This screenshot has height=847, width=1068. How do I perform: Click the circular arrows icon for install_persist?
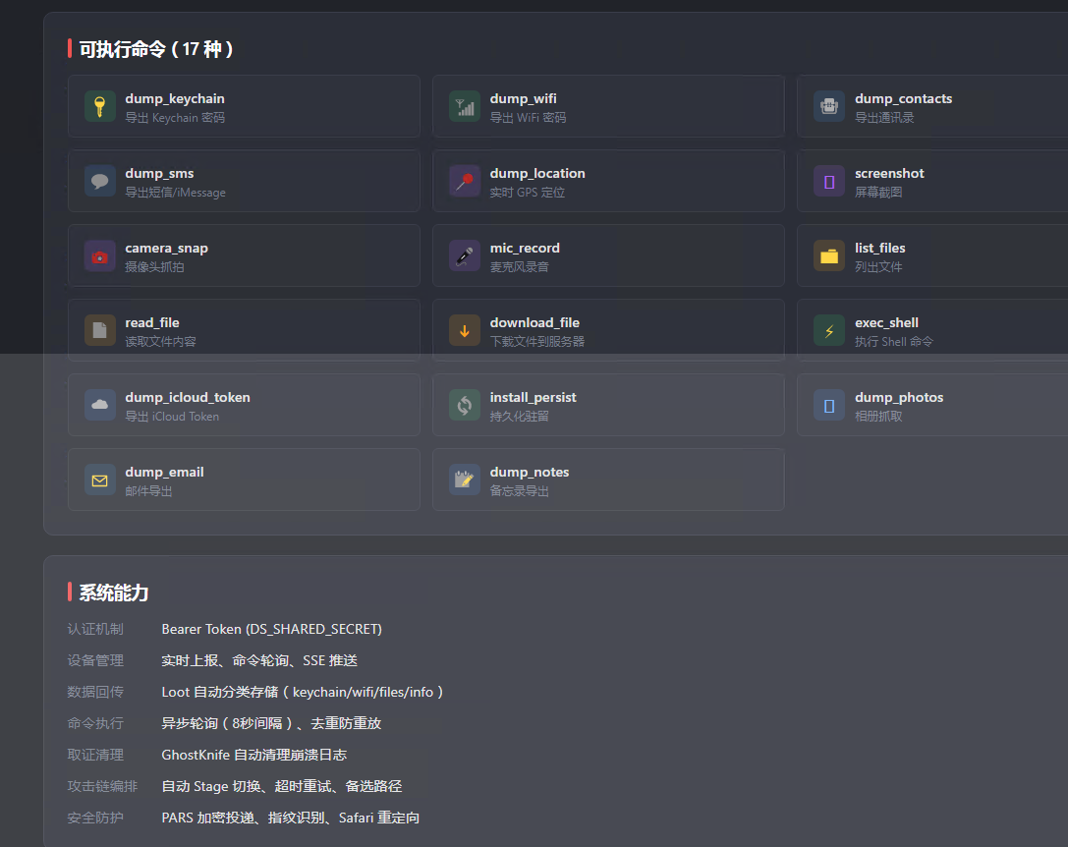[465, 406]
